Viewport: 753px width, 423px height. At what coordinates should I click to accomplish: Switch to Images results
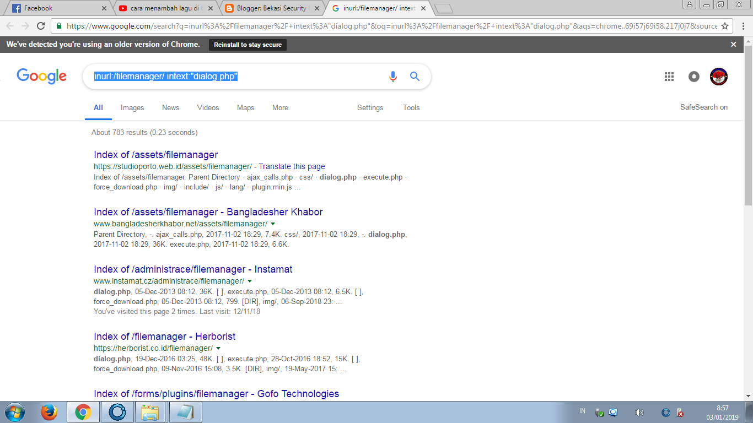tap(132, 107)
